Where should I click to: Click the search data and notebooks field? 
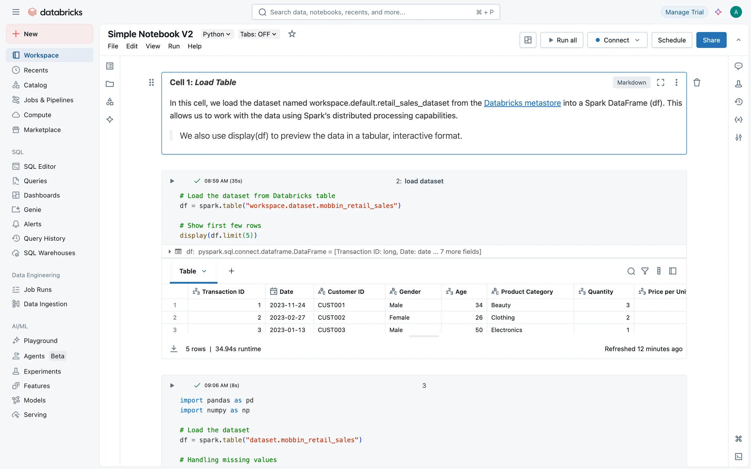click(375, 12)
